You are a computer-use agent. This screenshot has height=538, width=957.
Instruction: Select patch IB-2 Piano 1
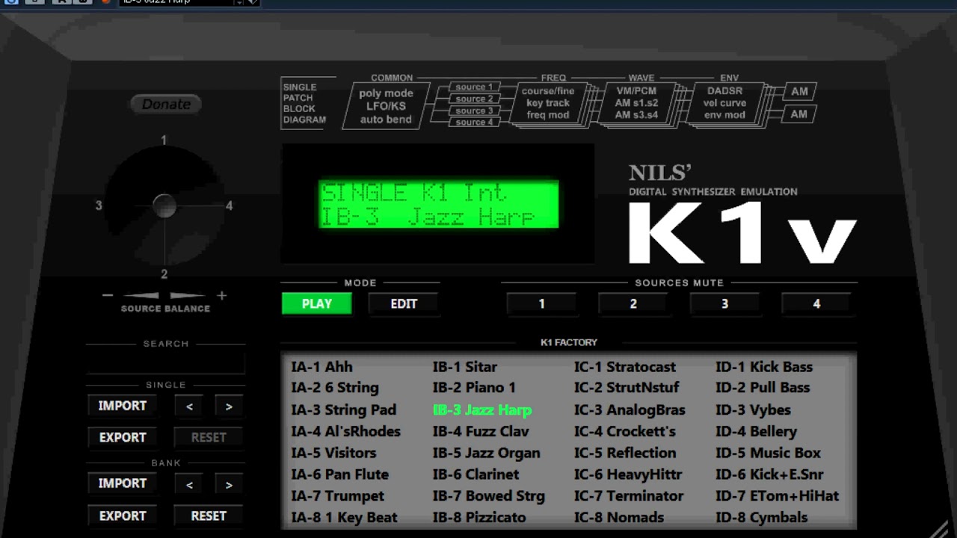point(474,388)
